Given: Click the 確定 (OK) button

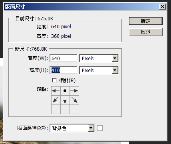Looking at the screenshot, I should pyautogui.click(x=146, y=21).
